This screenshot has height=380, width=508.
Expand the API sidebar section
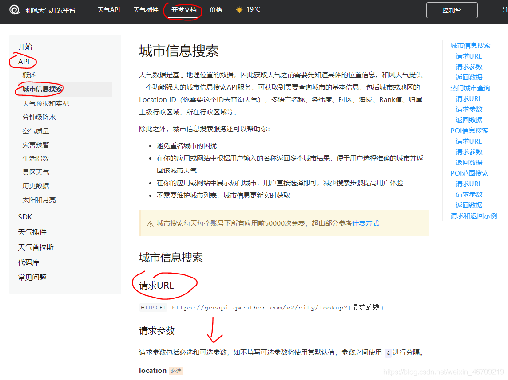click(x=24, y=62)
